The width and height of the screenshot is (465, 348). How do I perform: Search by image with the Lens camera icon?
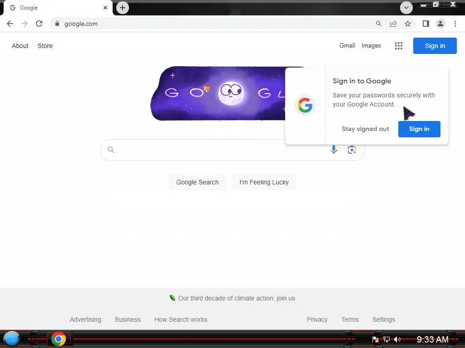pos(352,150)
